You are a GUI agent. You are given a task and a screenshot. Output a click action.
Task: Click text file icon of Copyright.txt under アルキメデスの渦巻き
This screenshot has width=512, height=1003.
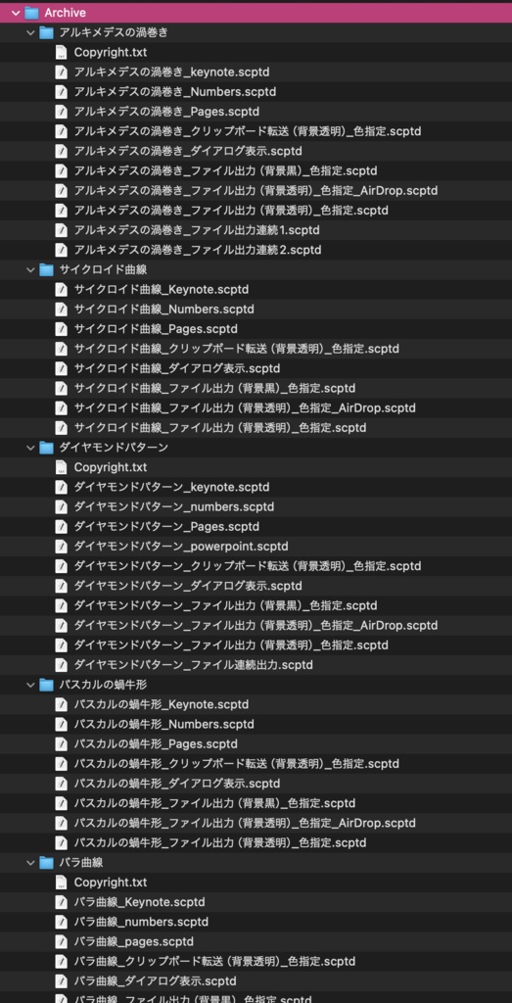[62, 53]
